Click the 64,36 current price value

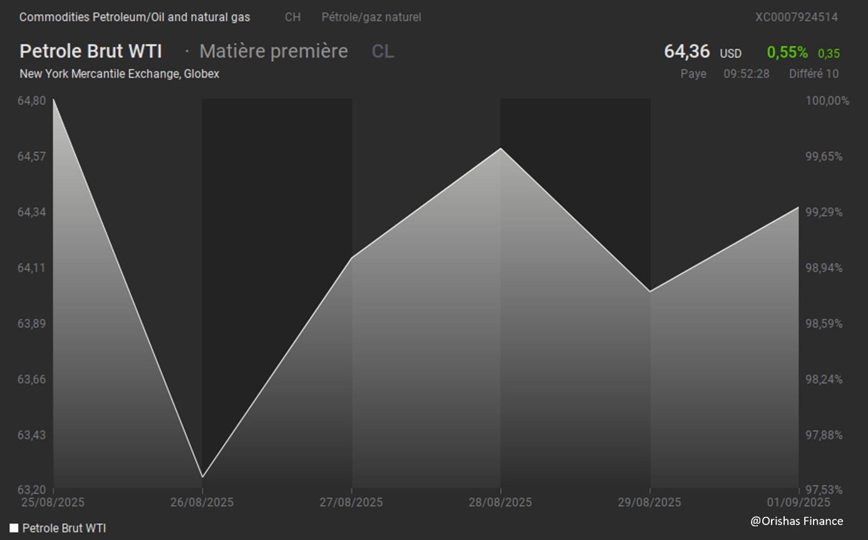click(686, 52)
